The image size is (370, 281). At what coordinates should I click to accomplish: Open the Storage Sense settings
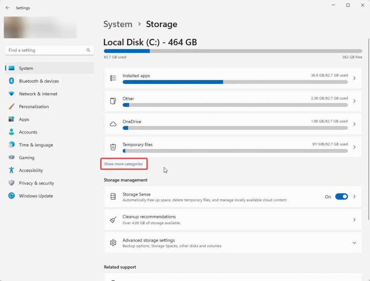(233, 196)
